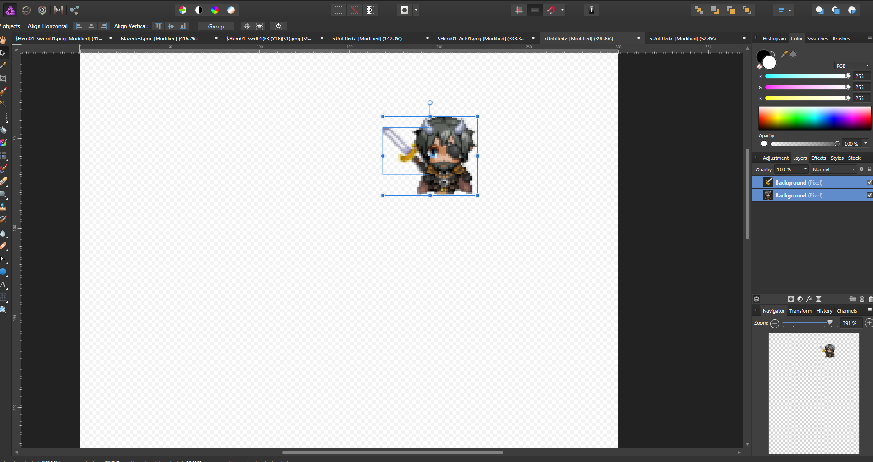
Task: Toggle the layer lock icon
Action: 869,169
